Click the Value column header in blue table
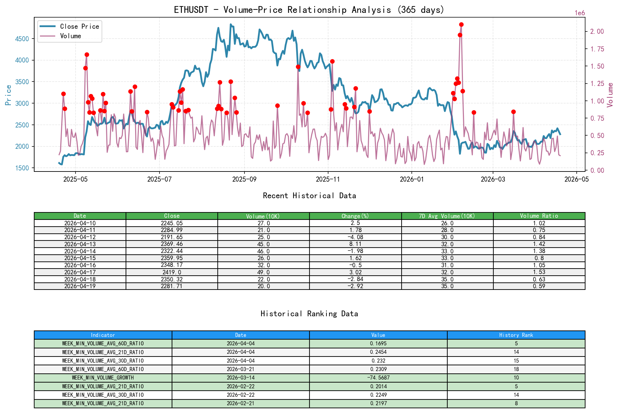Screen dimensions: 619x413 pyautogui.click(x=378, y=335)
